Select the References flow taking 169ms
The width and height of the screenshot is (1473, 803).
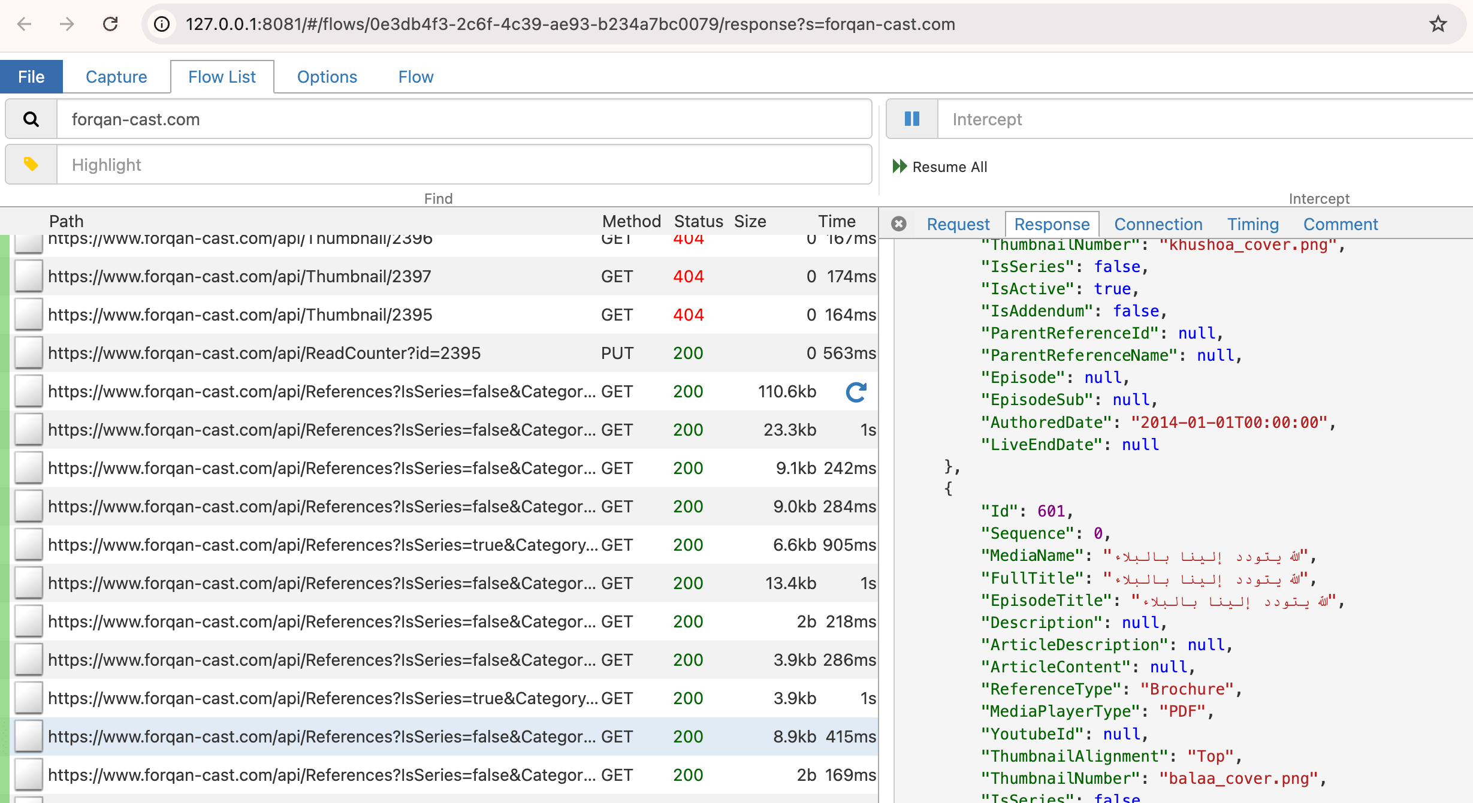tap(322, 775)
